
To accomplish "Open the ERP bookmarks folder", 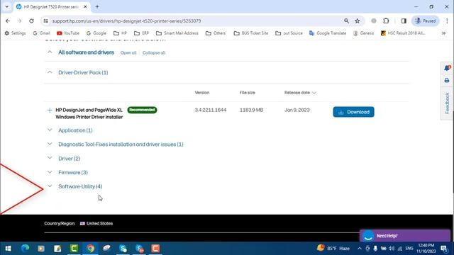I will pos(142,33).
